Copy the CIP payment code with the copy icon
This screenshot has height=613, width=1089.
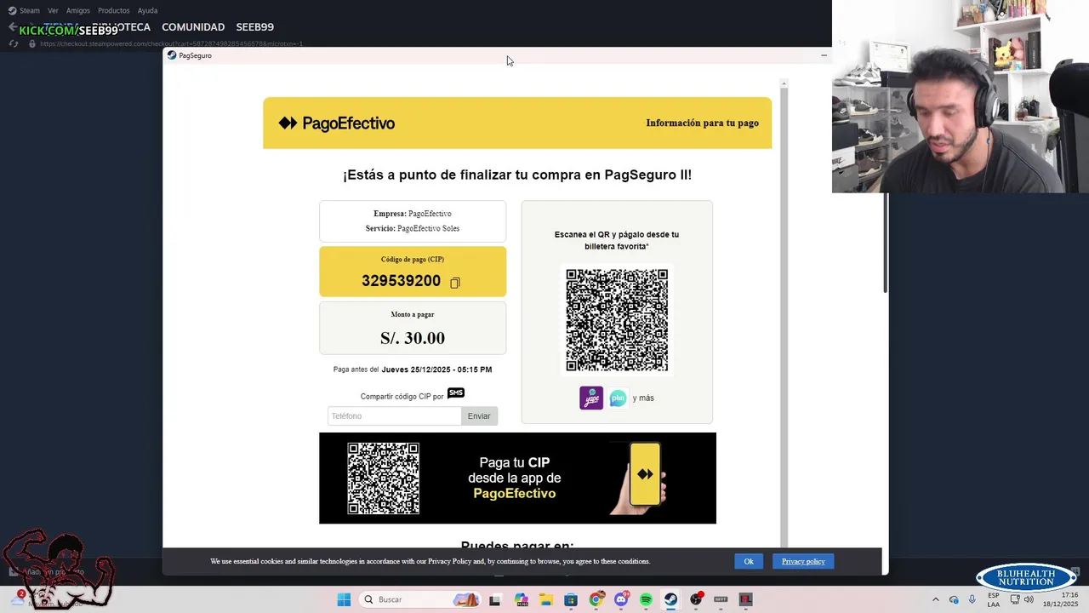(x=455, y=283)
